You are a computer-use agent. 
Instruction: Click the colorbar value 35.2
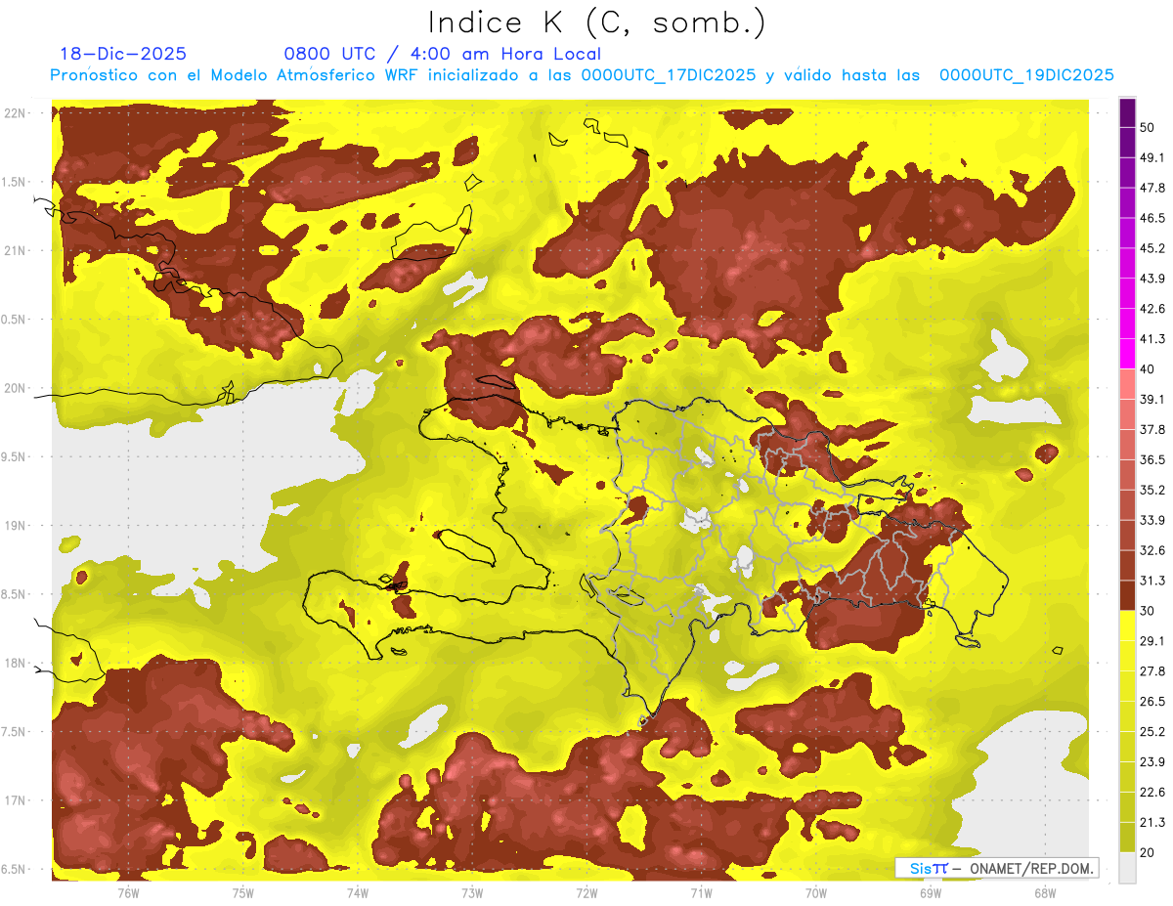click(x=1153, y=490)
